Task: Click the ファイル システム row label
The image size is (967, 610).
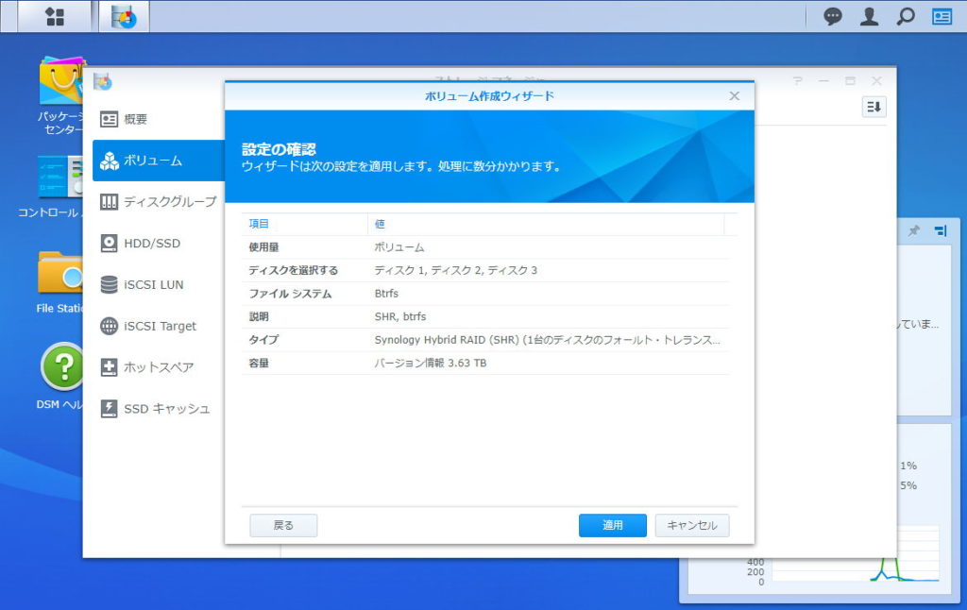Action: [x=290, y=294]
